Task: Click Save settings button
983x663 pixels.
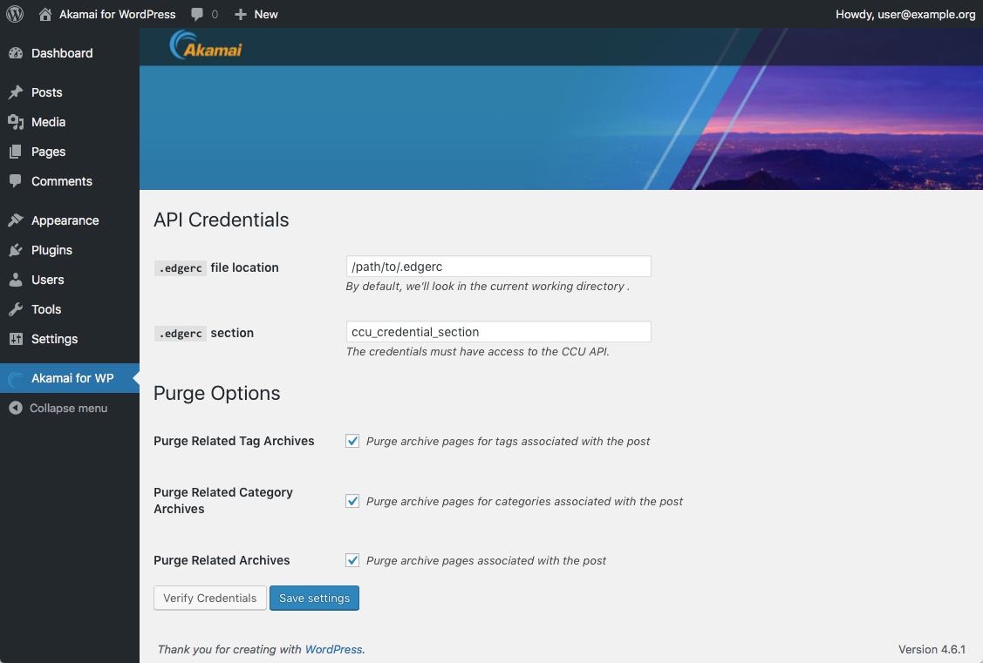Action: pyautogui.click(x=314, y=598)
